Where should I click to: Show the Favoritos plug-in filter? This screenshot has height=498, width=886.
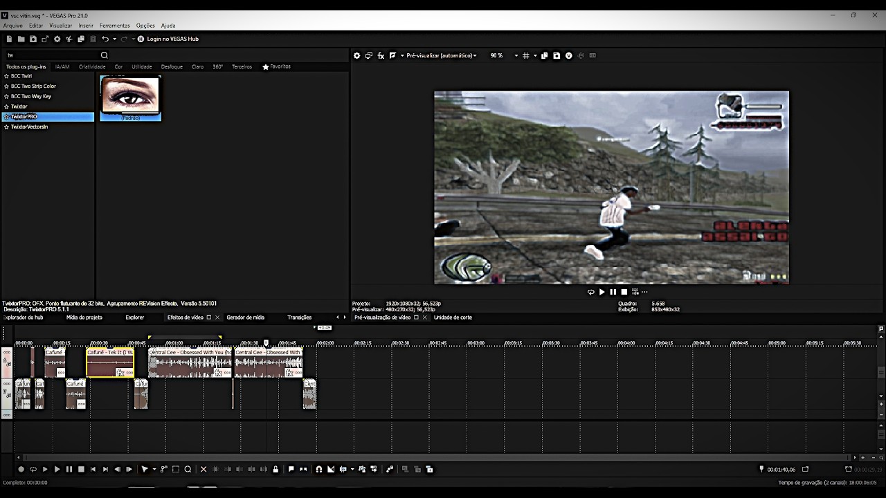tap(277, 67)
